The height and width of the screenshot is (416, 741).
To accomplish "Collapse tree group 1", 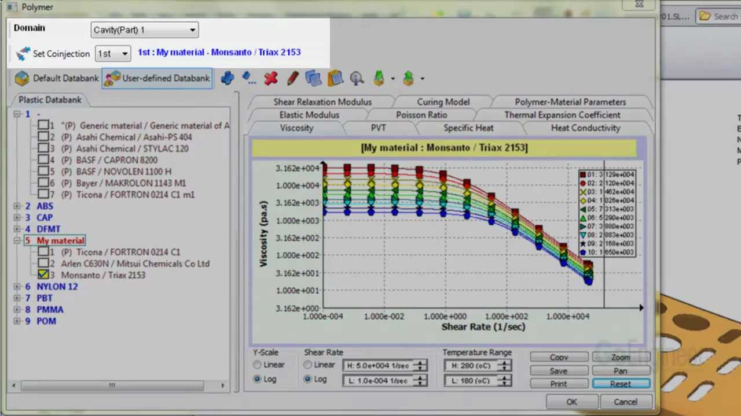I will pyautogui.click(x=17, y=114).
